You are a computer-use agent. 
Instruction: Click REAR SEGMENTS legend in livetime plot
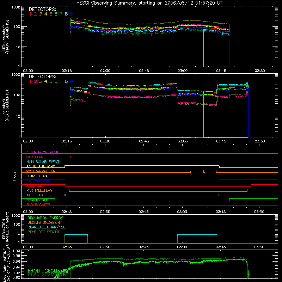[x=47, y=275]
